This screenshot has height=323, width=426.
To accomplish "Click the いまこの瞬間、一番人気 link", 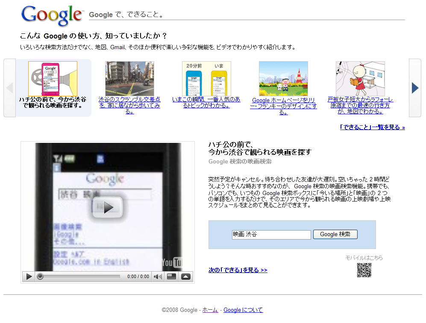I will pos(206,102).
